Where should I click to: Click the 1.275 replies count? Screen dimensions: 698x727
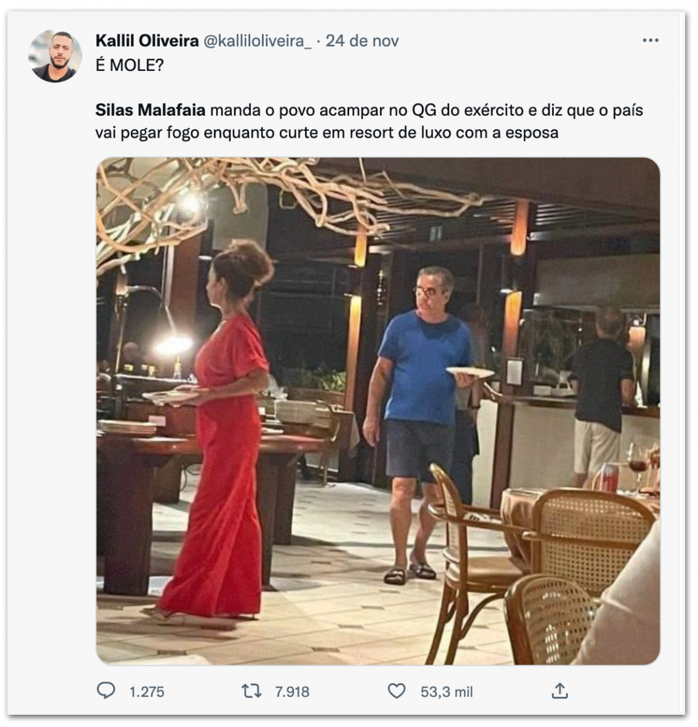point(147,691)
